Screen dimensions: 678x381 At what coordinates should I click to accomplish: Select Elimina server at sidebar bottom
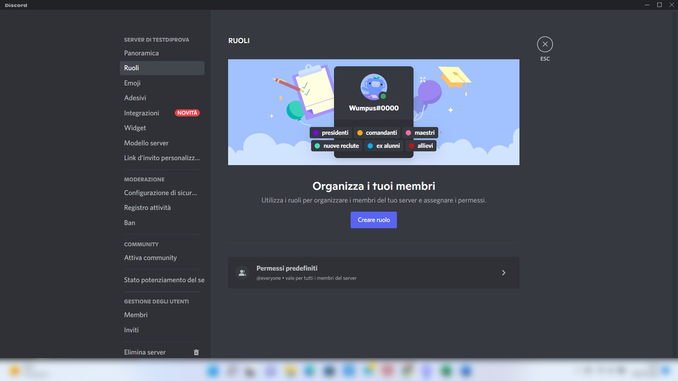point(144,352)
